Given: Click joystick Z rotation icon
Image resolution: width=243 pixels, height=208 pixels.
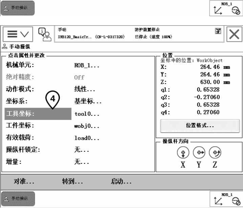Looking at the screenshot, I should coord(215,153).
